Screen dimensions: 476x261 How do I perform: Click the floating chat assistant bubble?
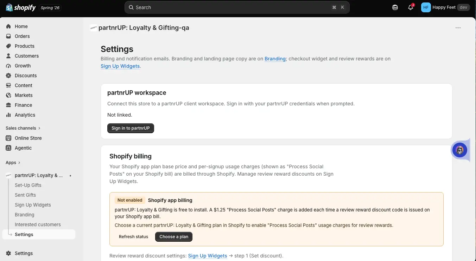(460, 150)
